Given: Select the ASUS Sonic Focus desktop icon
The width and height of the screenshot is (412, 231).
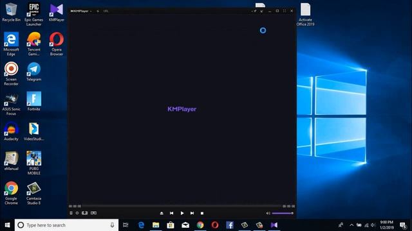Looking at the screenshot, I should tap(11, 103).
